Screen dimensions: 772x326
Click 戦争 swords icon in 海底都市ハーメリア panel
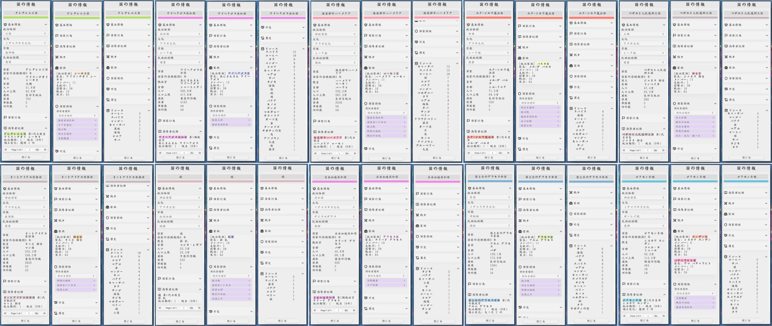pos(365,57)
